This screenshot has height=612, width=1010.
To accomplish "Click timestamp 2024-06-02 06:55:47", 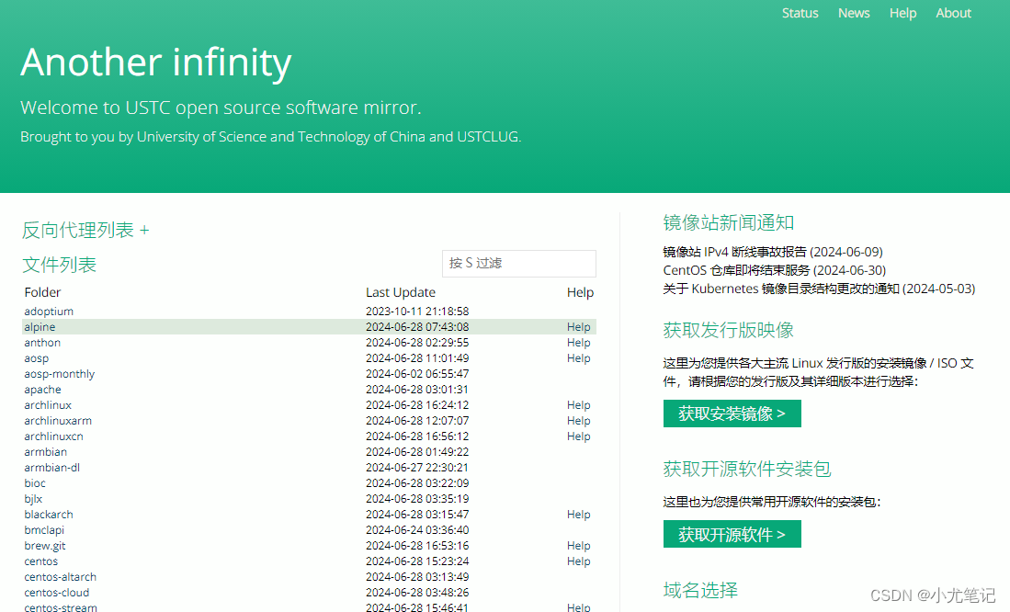I will coord(417,374).
